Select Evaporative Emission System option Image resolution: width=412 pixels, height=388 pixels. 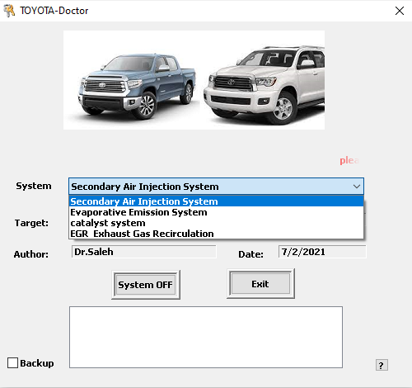coord(216,212)
